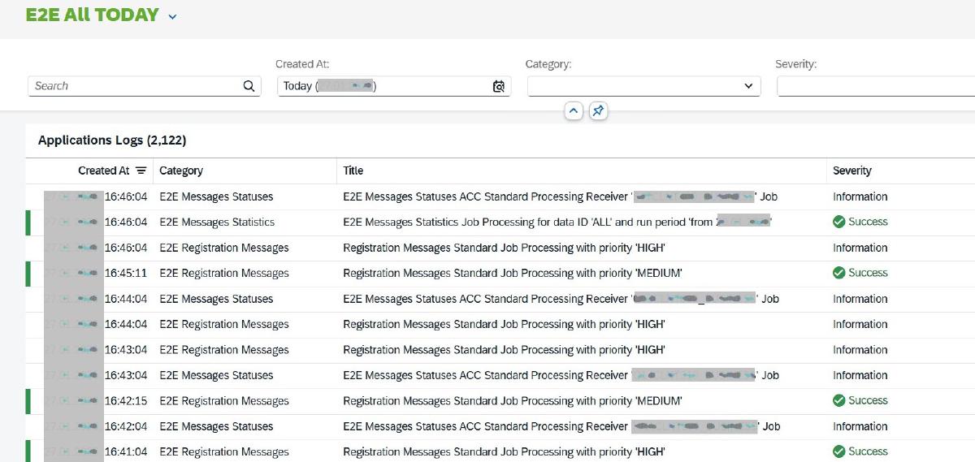Click Success icon on 16:45:11 row
This screenshot has width=975, height=462.
[839, 273]
